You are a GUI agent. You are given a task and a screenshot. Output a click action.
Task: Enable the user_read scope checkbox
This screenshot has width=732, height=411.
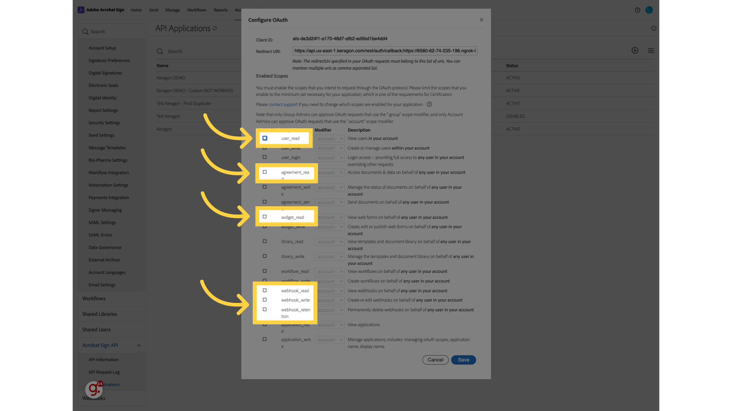click(x=265, y=138)
